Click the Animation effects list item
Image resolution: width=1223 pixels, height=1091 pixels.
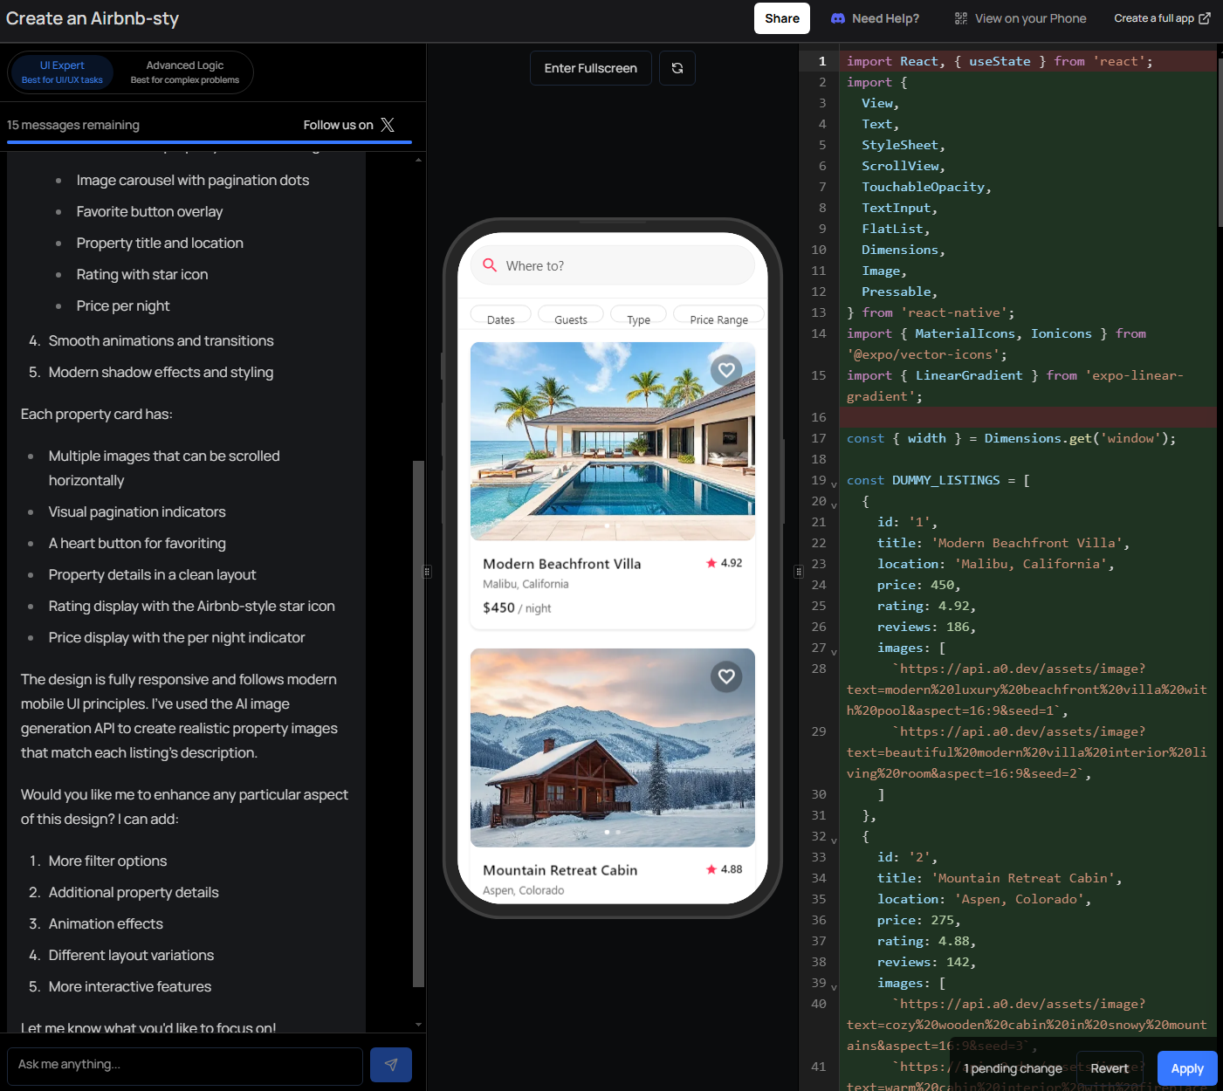click(x=106, y=923)
